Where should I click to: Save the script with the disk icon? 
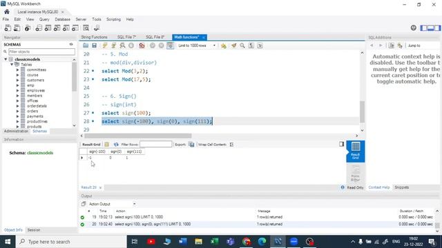pyautogui.click(x=94, y=45)
